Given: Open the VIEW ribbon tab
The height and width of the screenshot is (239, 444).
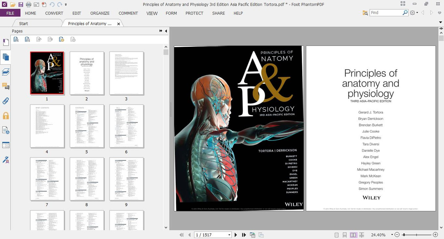Looking at the screenshot, I should 152,13.
